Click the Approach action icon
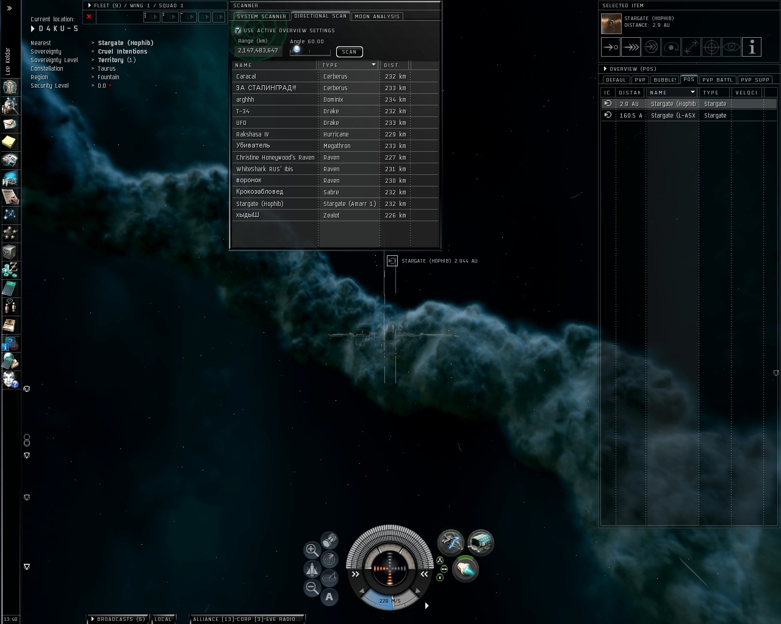Image resolution: width=781 pixels, height=624 pixels. coord(611,47)
